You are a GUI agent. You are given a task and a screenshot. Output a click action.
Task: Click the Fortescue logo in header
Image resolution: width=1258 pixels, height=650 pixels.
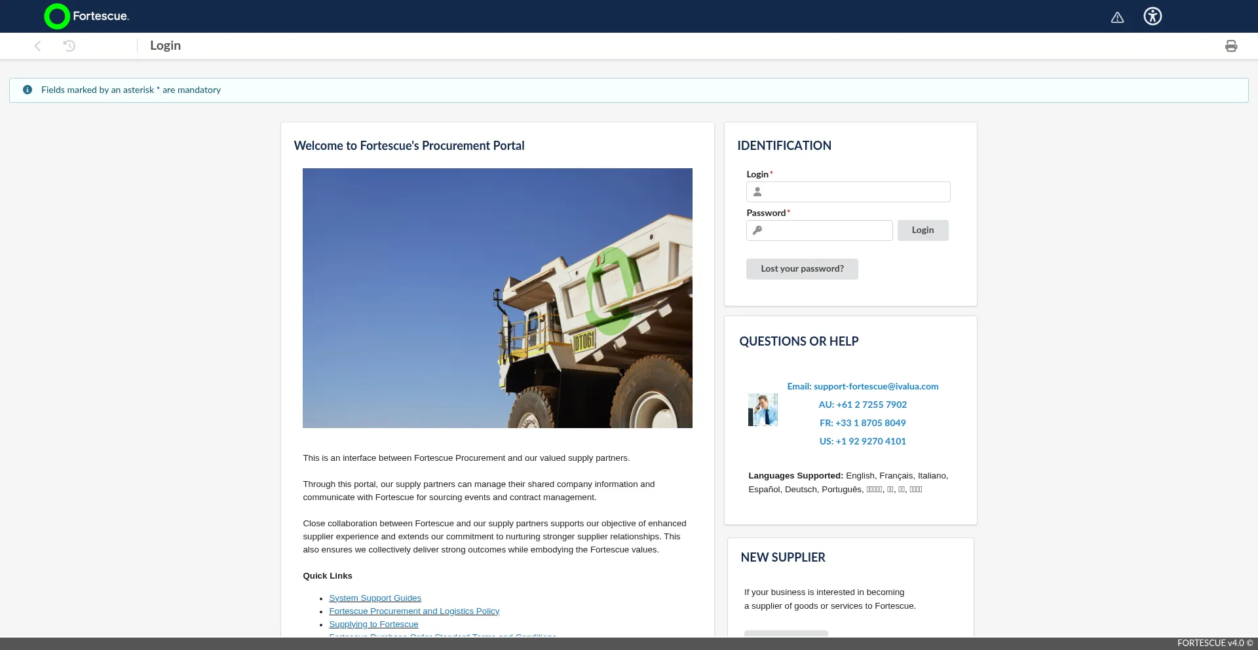pyautogui.click(x=86, y=16)
